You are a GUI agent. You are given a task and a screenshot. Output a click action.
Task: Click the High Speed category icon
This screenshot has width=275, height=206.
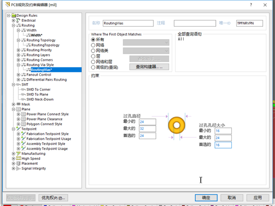coord(18,158)
